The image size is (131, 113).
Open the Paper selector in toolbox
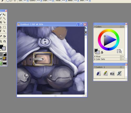coord(1,54)
